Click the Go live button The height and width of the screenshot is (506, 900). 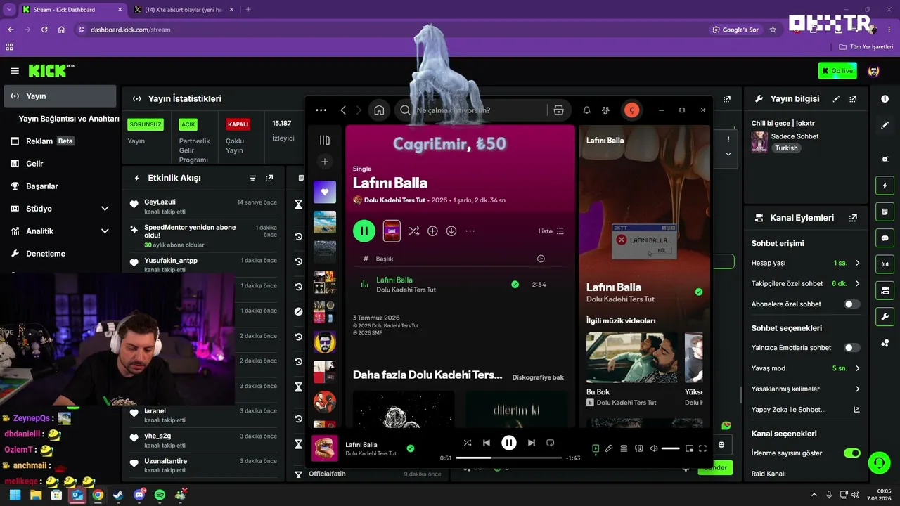(x=837, y=71)
